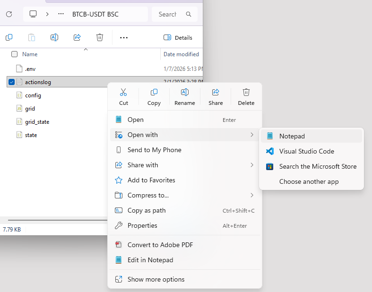Select the grid_state file
This screenshot has height=292, width=372.
coord(37,122)
